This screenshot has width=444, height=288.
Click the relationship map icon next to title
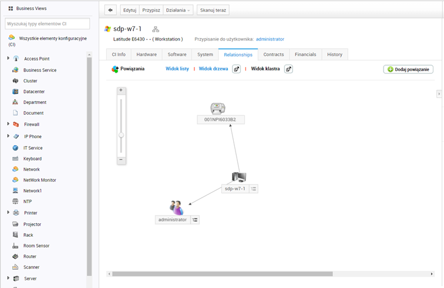tap(156, 29)
